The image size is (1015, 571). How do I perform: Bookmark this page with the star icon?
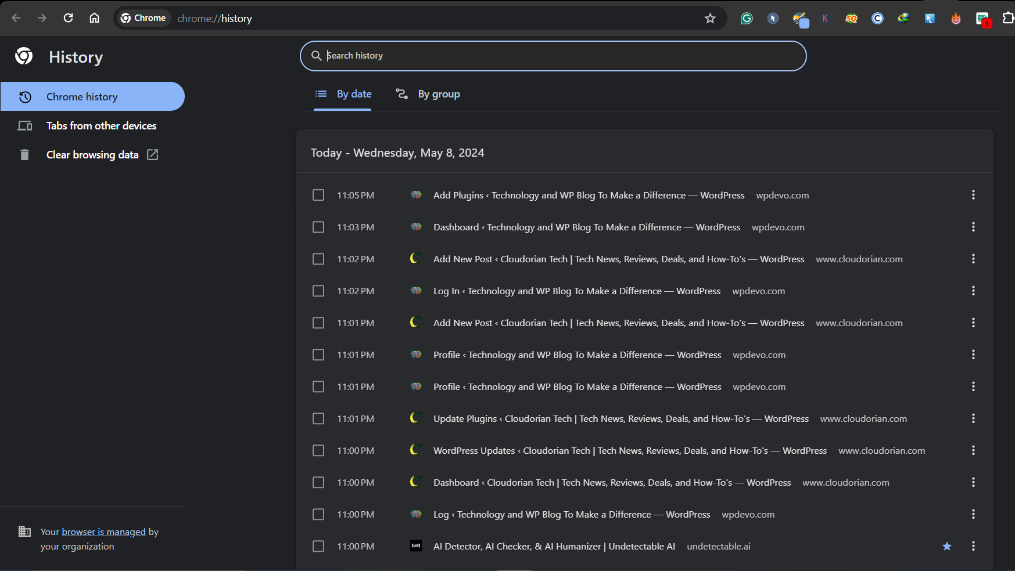point(710,19)
